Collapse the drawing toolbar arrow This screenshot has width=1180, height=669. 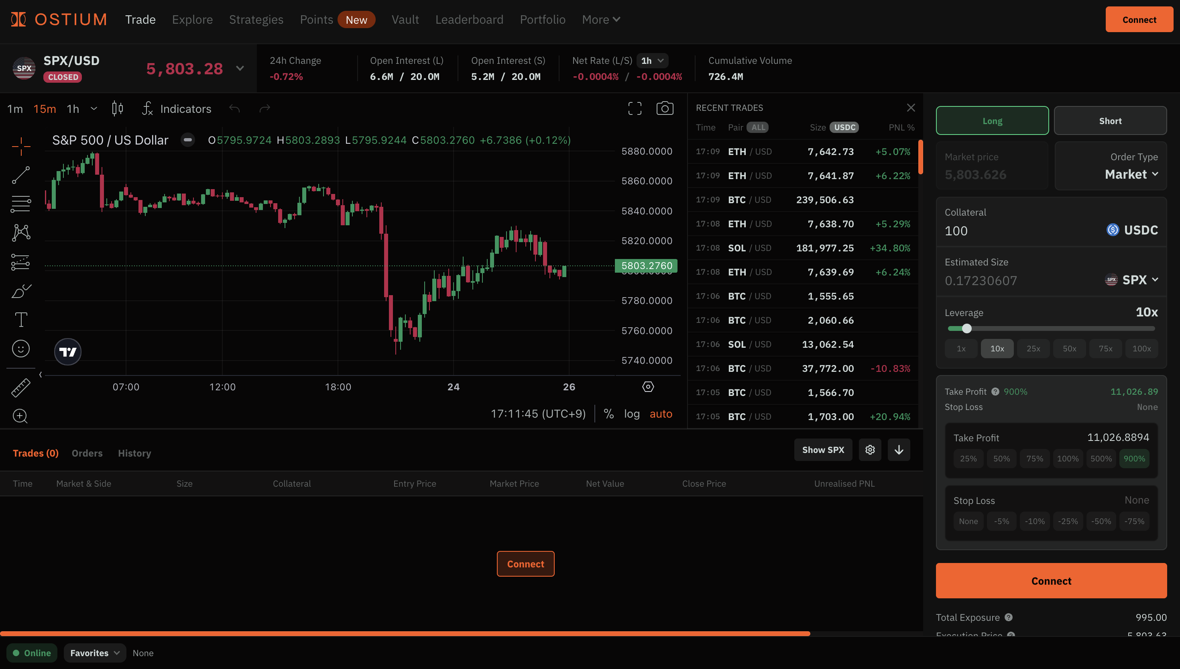coord(41,375)
